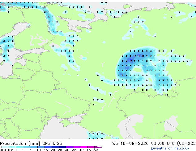Click the 'GFS 0.25' model label

tap(52, 144)
